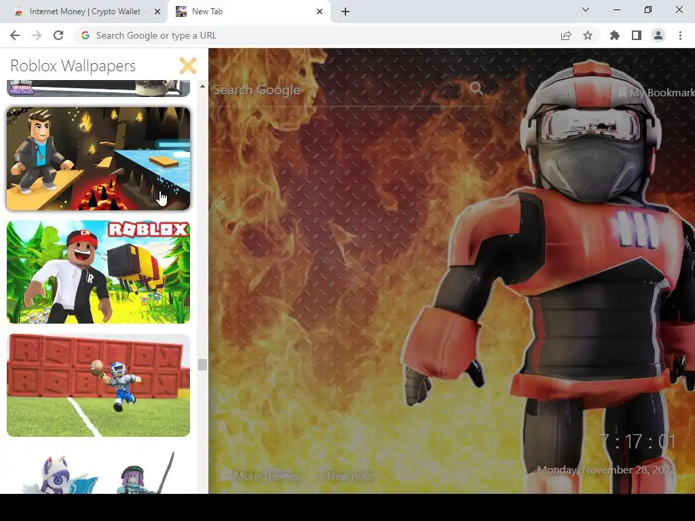Open the Chrome three-dot menu
695x521 pixels.
pyautogui.click(x=680, y=35)
